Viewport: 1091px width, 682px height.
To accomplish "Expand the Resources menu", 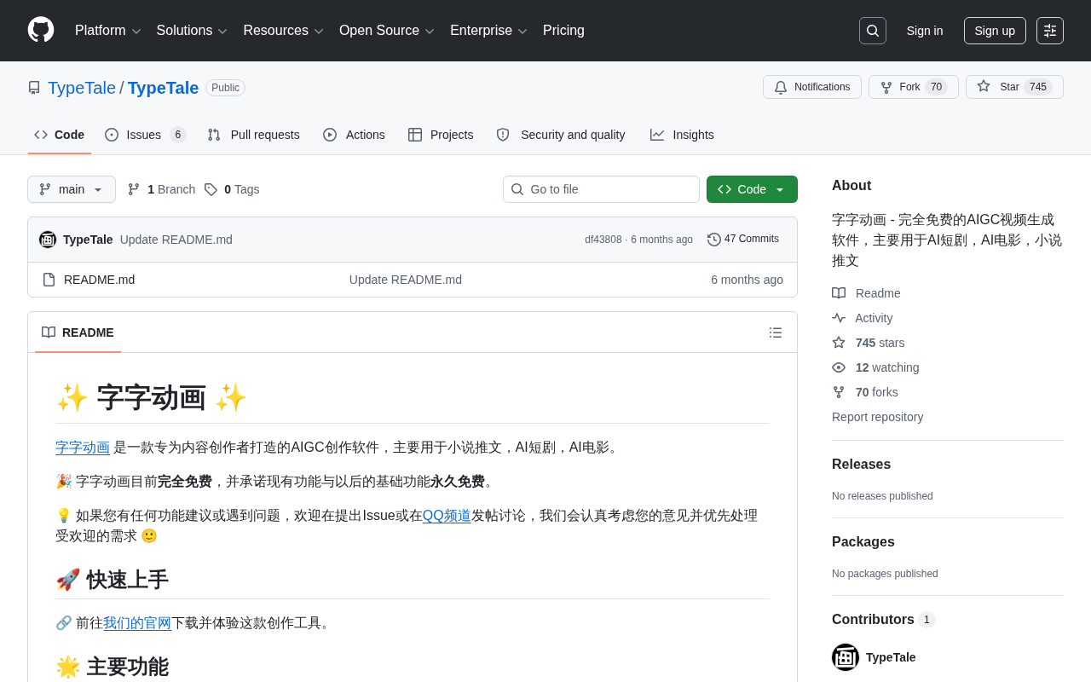I will pos(284,31).
